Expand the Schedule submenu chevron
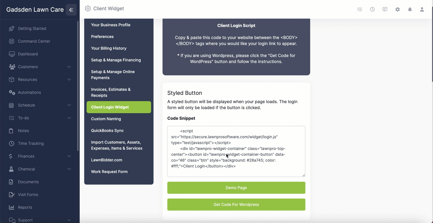Image resolution: width=433 pixels, height=223 pixels. pyautogui.click(x=69, y=105)
